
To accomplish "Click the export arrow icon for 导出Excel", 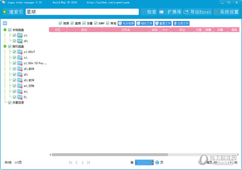I will (x=186, y=12).
